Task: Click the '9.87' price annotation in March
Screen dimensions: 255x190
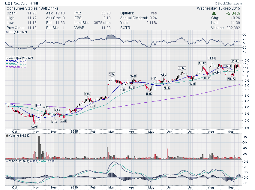Action: [x=112, y=74]
